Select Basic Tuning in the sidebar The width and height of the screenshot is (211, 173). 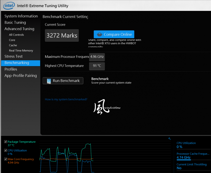(x=15, y=23)
